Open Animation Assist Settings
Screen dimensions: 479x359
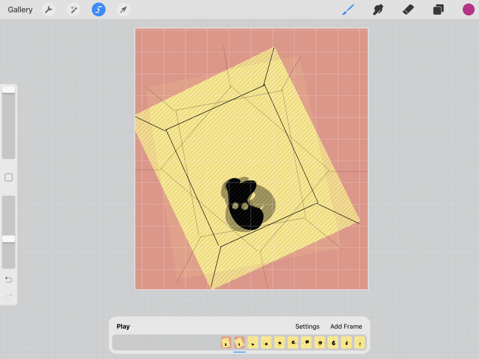[x=308, y=326]
